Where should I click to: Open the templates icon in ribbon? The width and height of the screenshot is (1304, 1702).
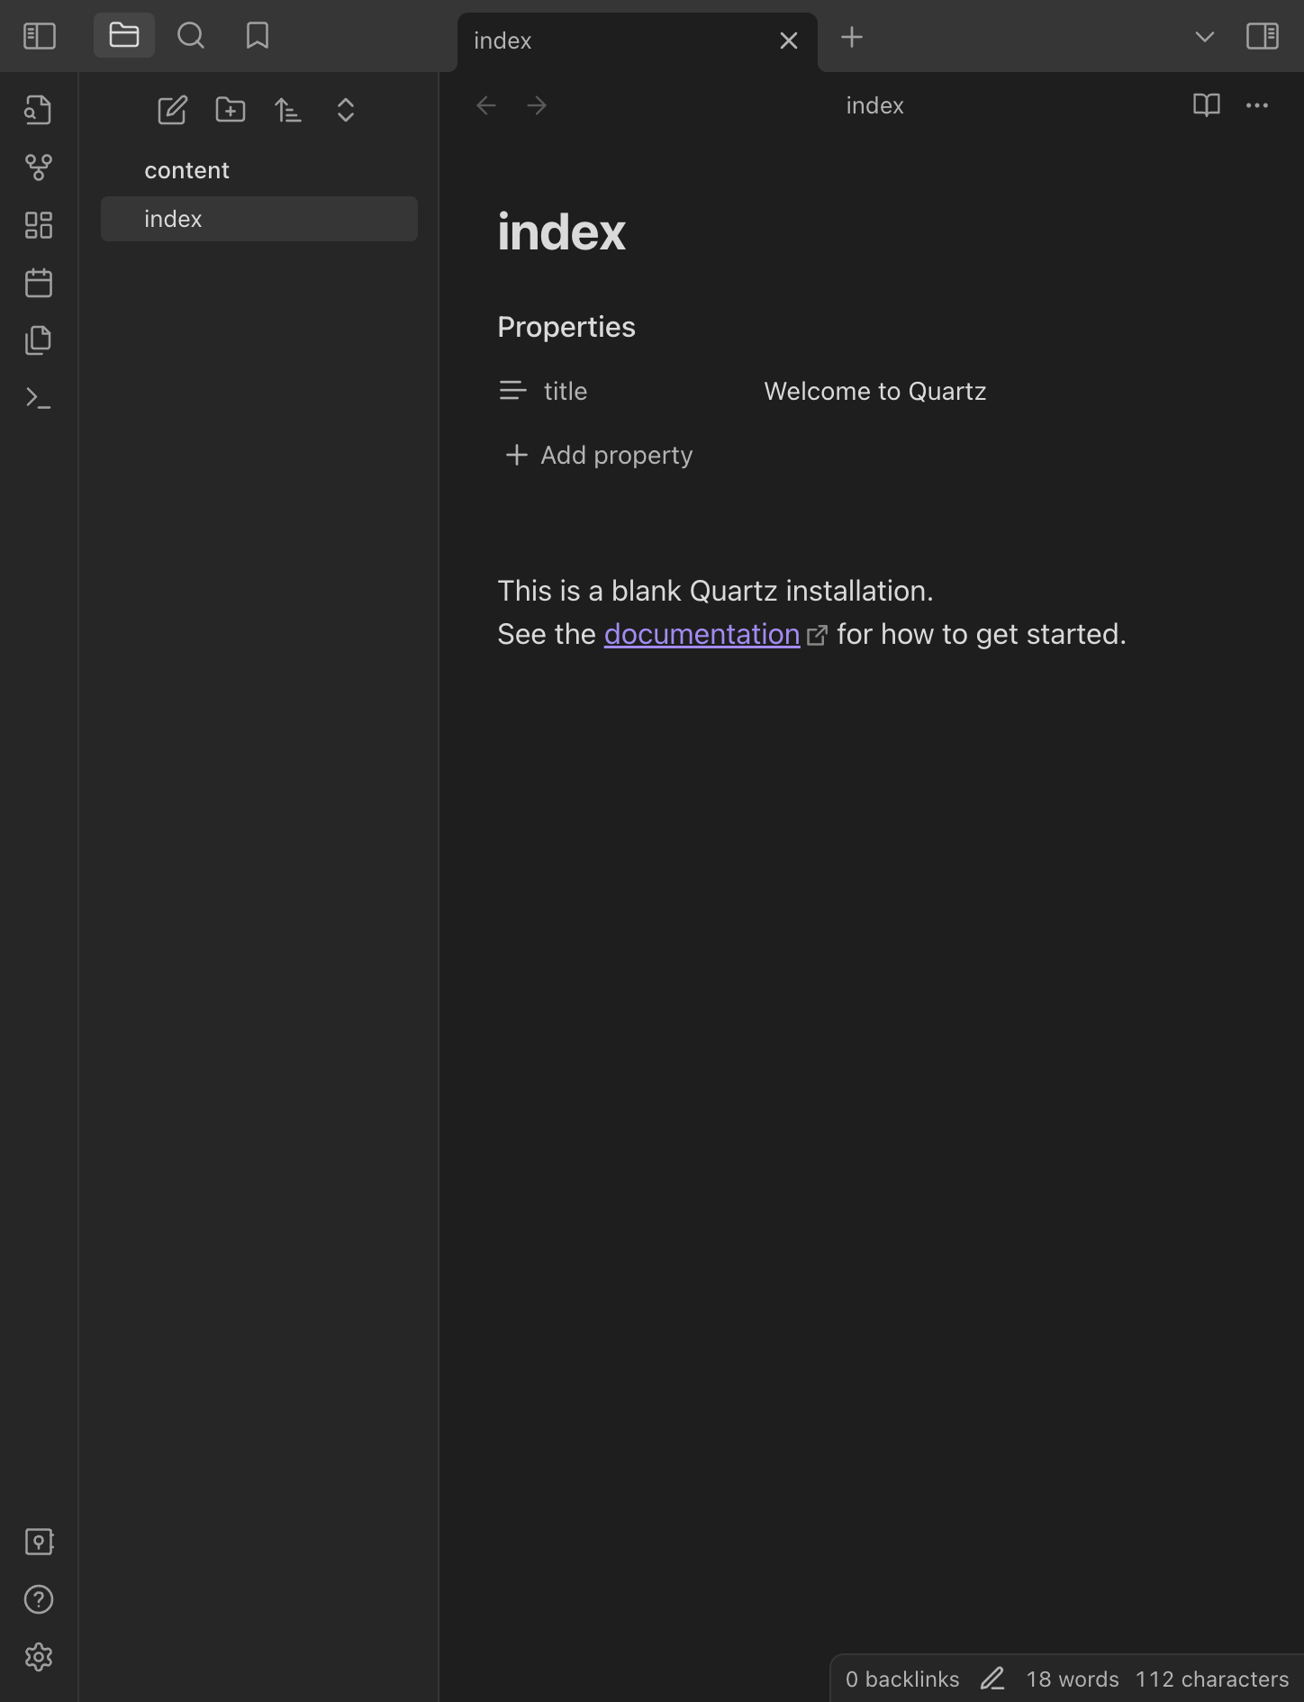click(x=39, y=340)
